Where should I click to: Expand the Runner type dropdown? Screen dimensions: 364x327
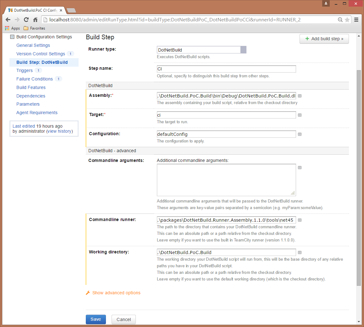[x=243, y=50]
